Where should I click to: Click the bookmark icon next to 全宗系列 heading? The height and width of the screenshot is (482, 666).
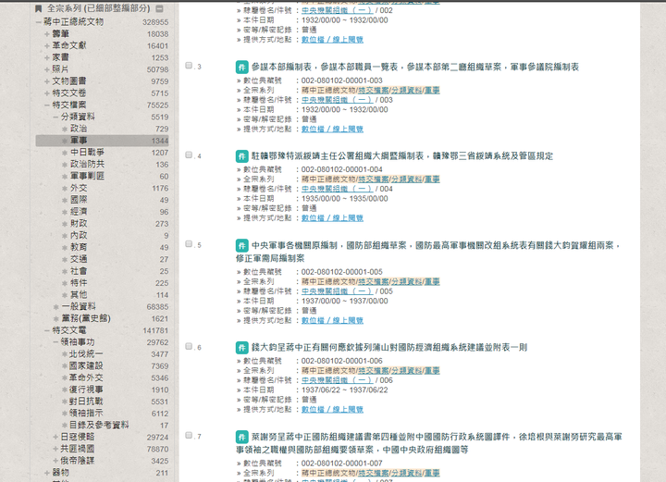click(x=38, y=8)
